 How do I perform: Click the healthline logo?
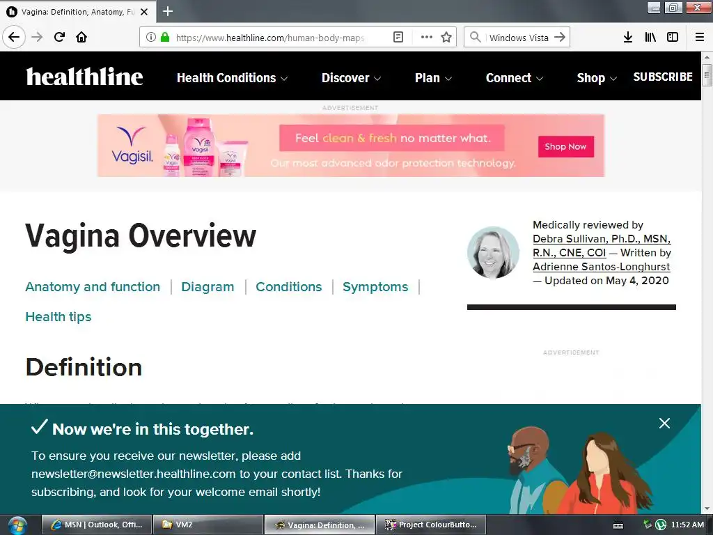coord(84,77)
